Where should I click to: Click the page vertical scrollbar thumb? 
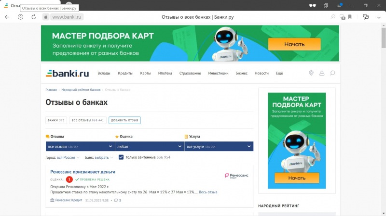[x=384, y=38]
